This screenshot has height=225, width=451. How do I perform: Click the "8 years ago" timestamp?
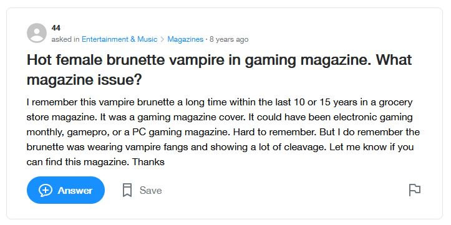229,39
